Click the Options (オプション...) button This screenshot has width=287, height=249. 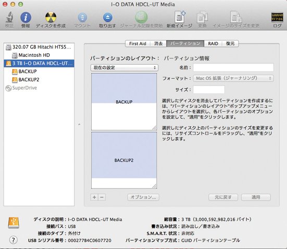pyautogui.click(x=143, y=197)
